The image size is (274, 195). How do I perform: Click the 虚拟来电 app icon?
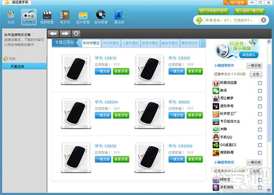click(216, 106)
